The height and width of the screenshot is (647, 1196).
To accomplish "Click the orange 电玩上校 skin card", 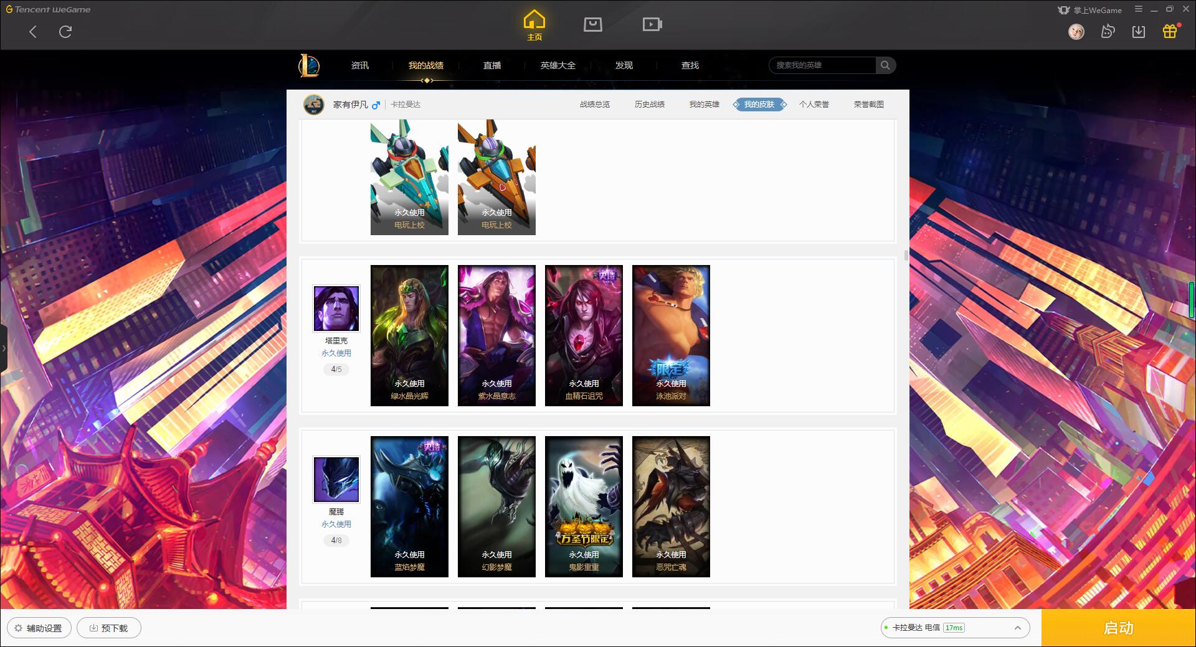I will tap(496, 177).
